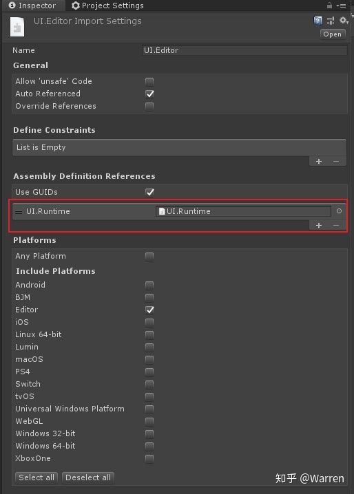Uncheck the Auto Referenced checkbox
The width and height of the screenshot is (354, 494).
pos(149,94)
